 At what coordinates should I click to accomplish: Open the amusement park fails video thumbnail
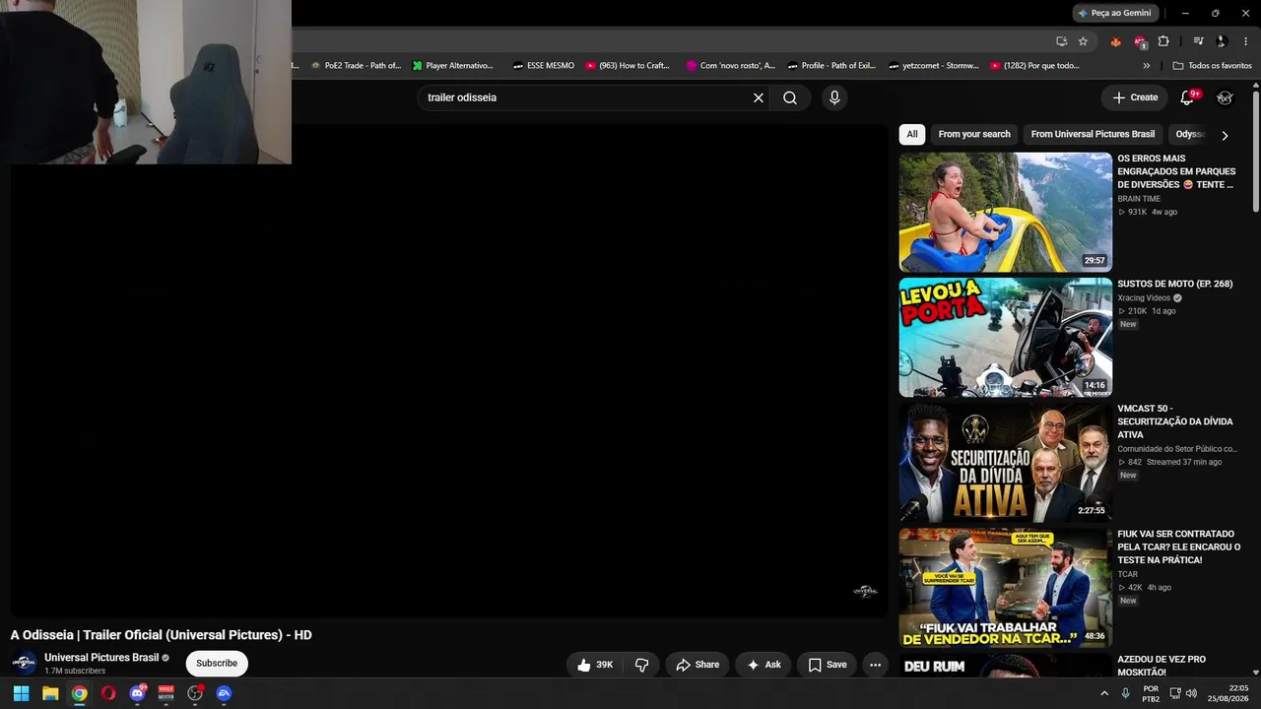point(1006,212)
